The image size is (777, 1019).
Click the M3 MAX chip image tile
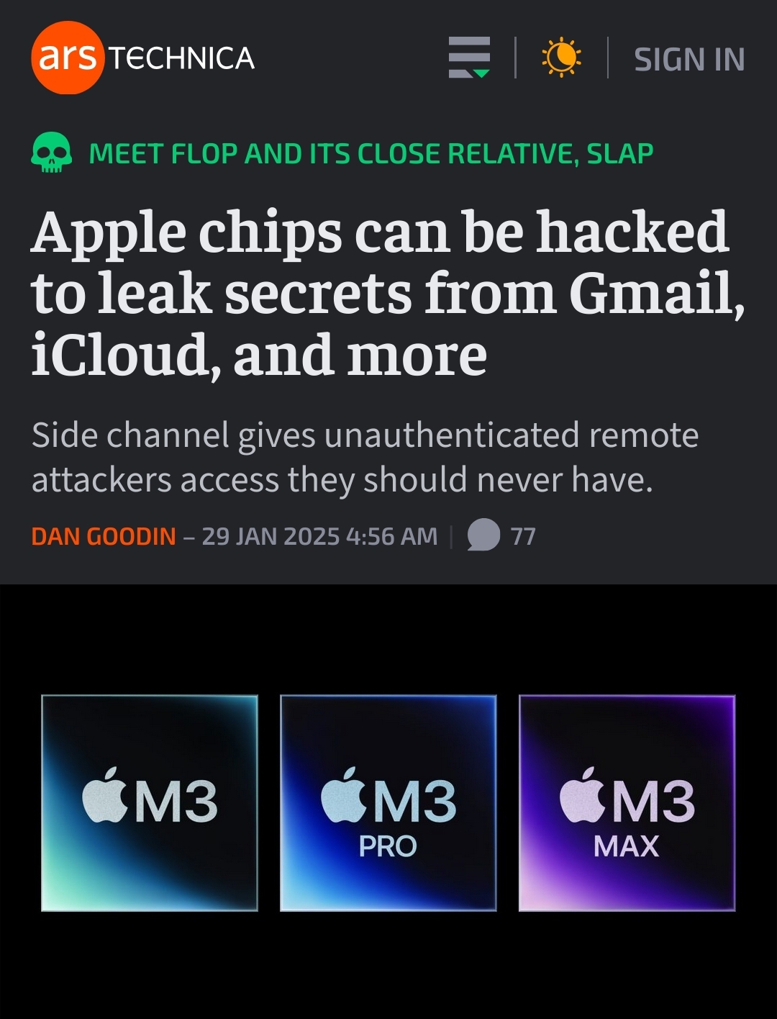point(627,803)
